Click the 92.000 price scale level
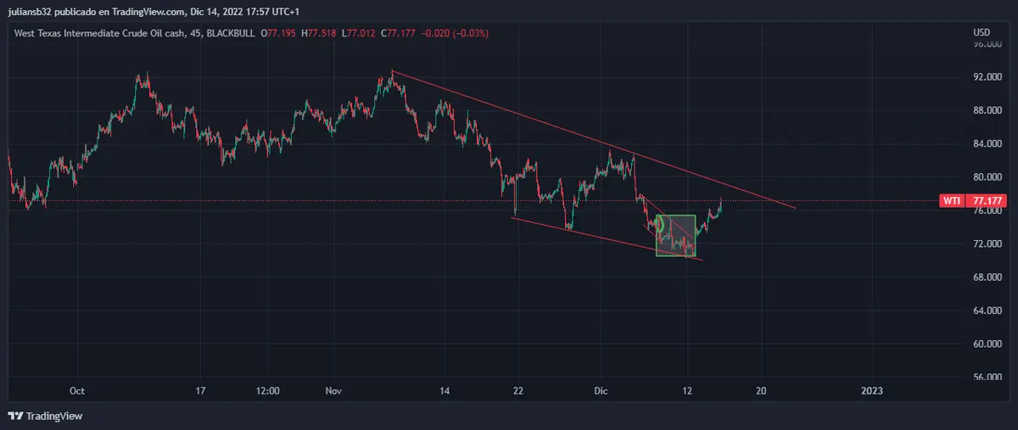The image size is (1018, 430). 987,77
